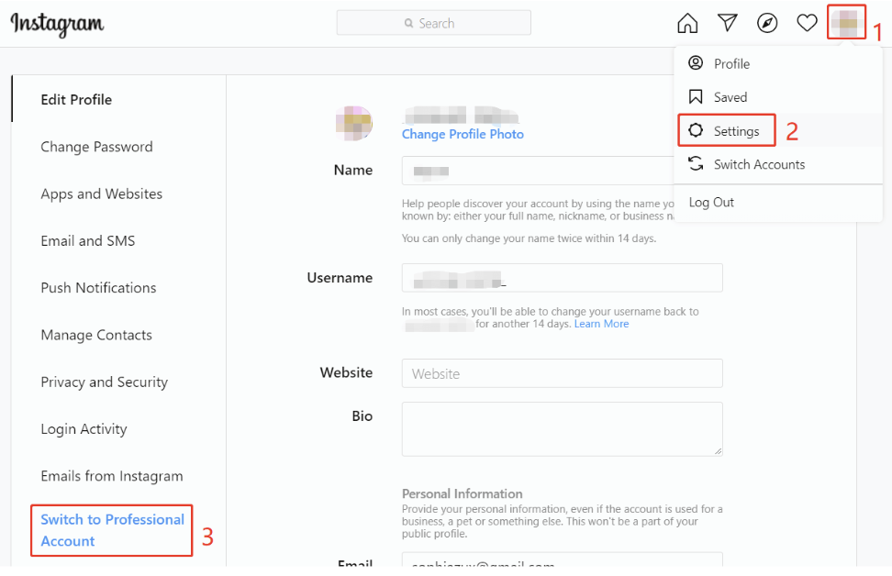
Task: Open the Change Password tab
Action: point(96,147)
